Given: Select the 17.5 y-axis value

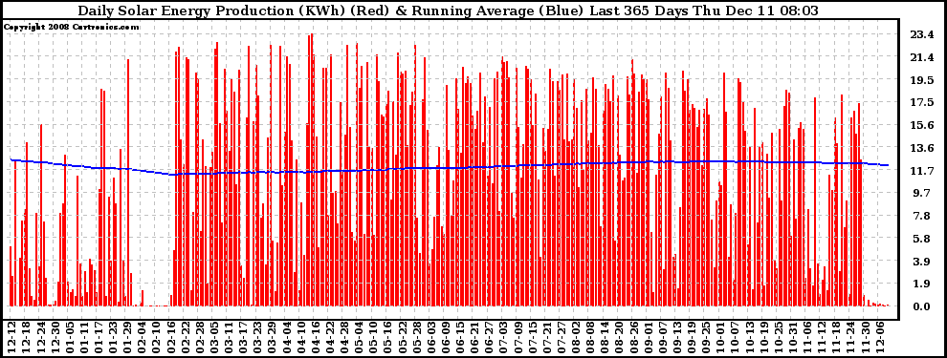Looking at the screenshot, I should pos(922,102).
